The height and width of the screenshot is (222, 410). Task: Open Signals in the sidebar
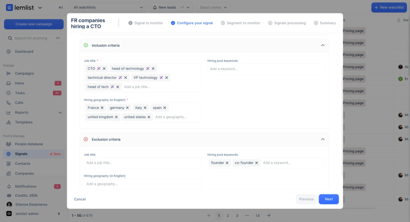tap(21, 154)
